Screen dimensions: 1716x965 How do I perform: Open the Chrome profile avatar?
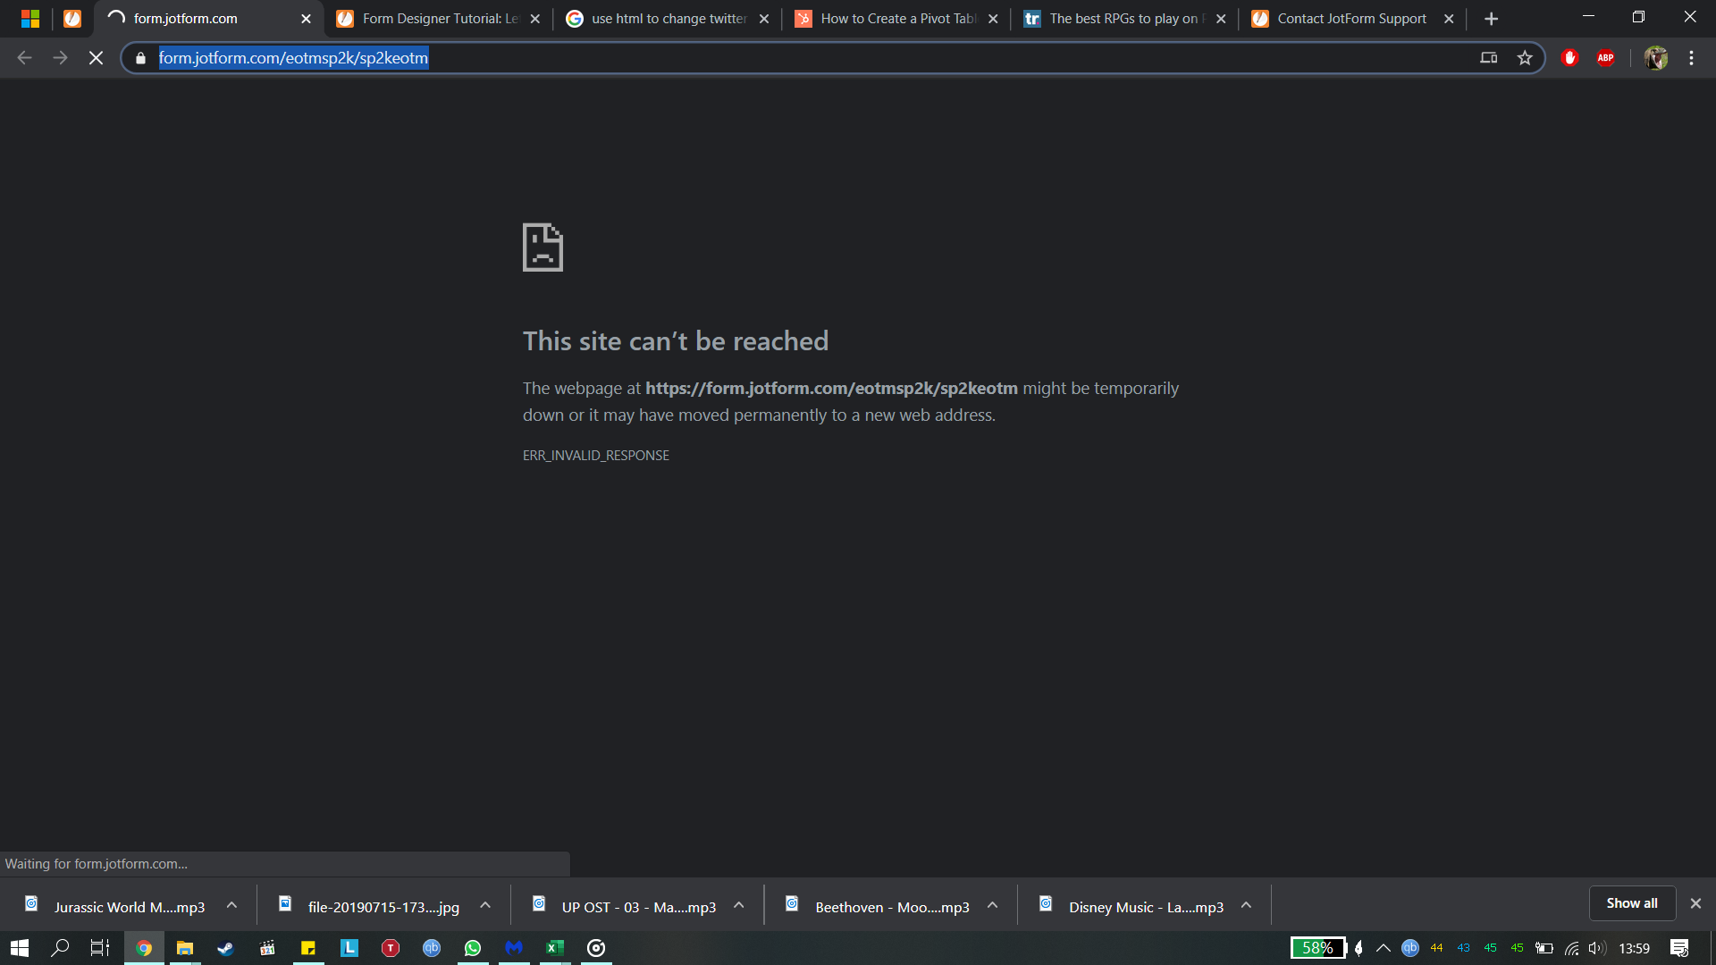(1655, 58)
